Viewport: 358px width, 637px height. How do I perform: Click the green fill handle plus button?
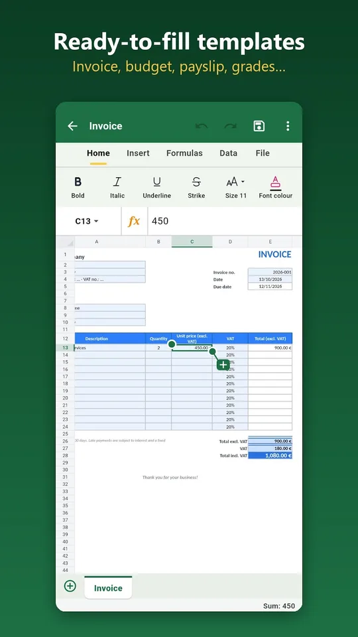223,365
